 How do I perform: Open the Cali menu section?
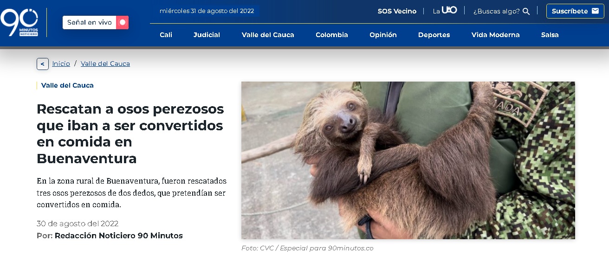[x=166, y=35]
